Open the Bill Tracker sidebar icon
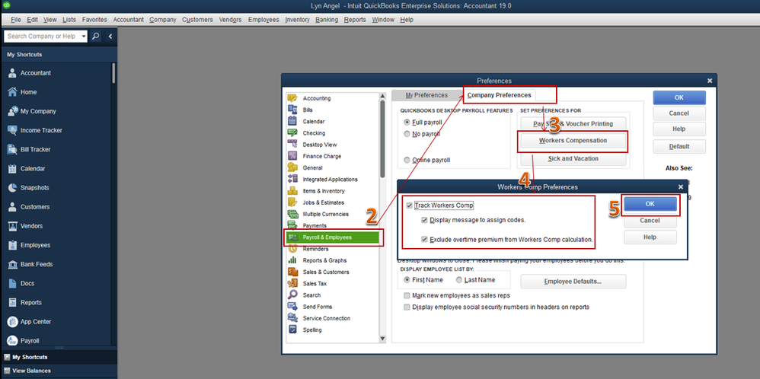Screen dimensions: 760x379 (x=13, y=150)
